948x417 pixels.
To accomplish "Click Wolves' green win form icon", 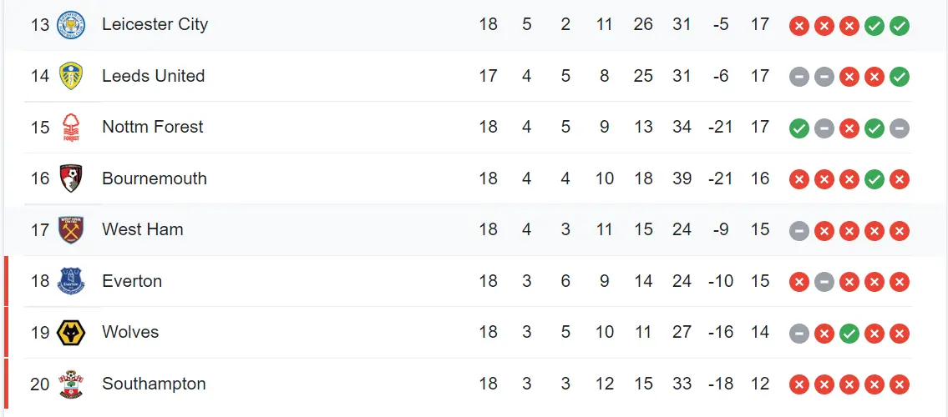I will (x=849, y=334).
